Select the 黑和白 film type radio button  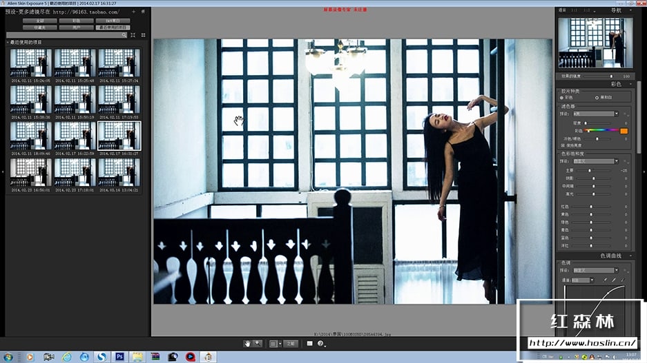pos(597,98)
